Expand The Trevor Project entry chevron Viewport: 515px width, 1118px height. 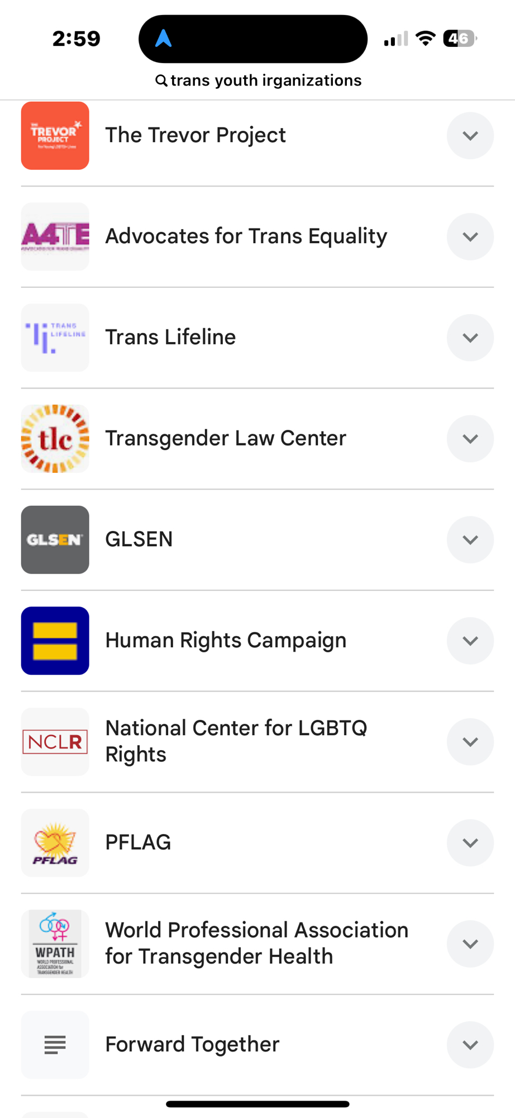470,135
